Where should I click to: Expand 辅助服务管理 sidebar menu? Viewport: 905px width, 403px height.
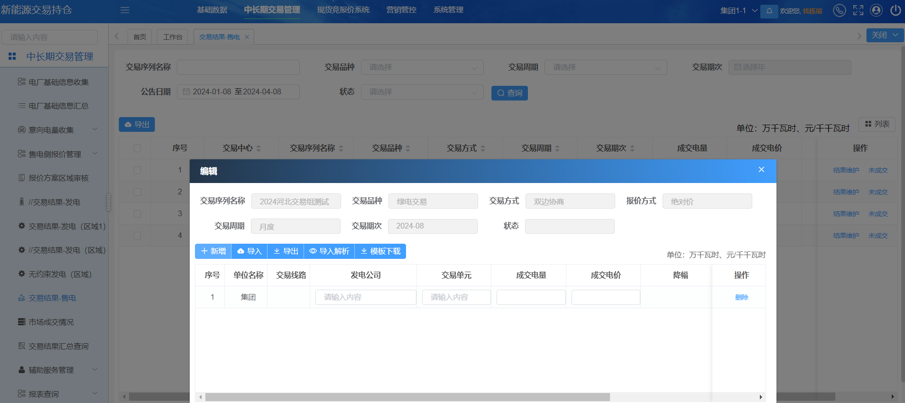[57, 370]
